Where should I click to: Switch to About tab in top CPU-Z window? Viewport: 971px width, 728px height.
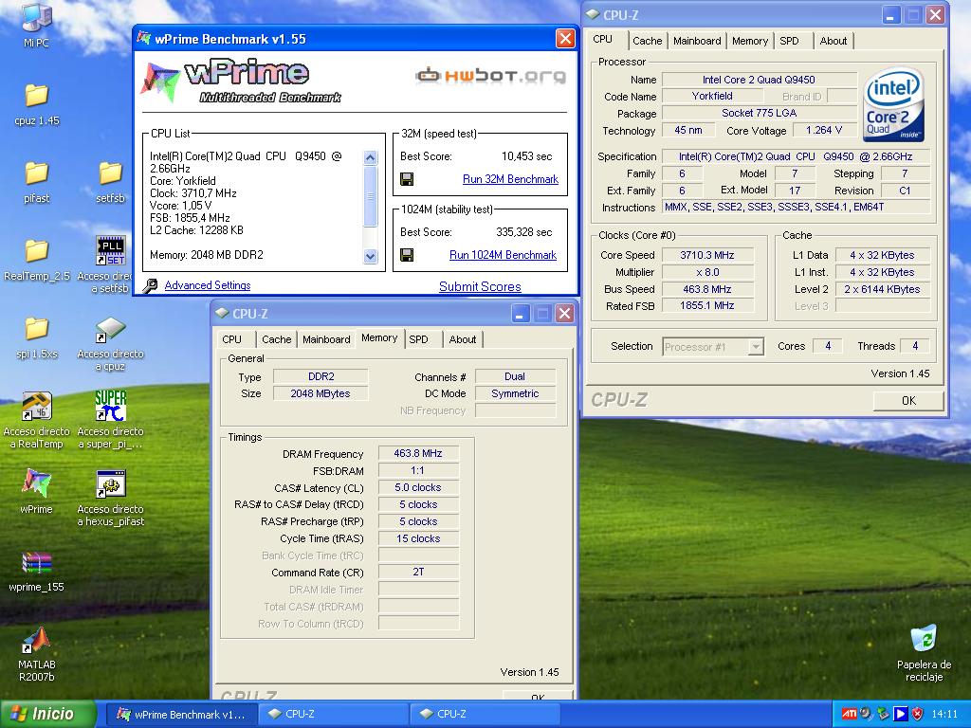click(833, 41)
